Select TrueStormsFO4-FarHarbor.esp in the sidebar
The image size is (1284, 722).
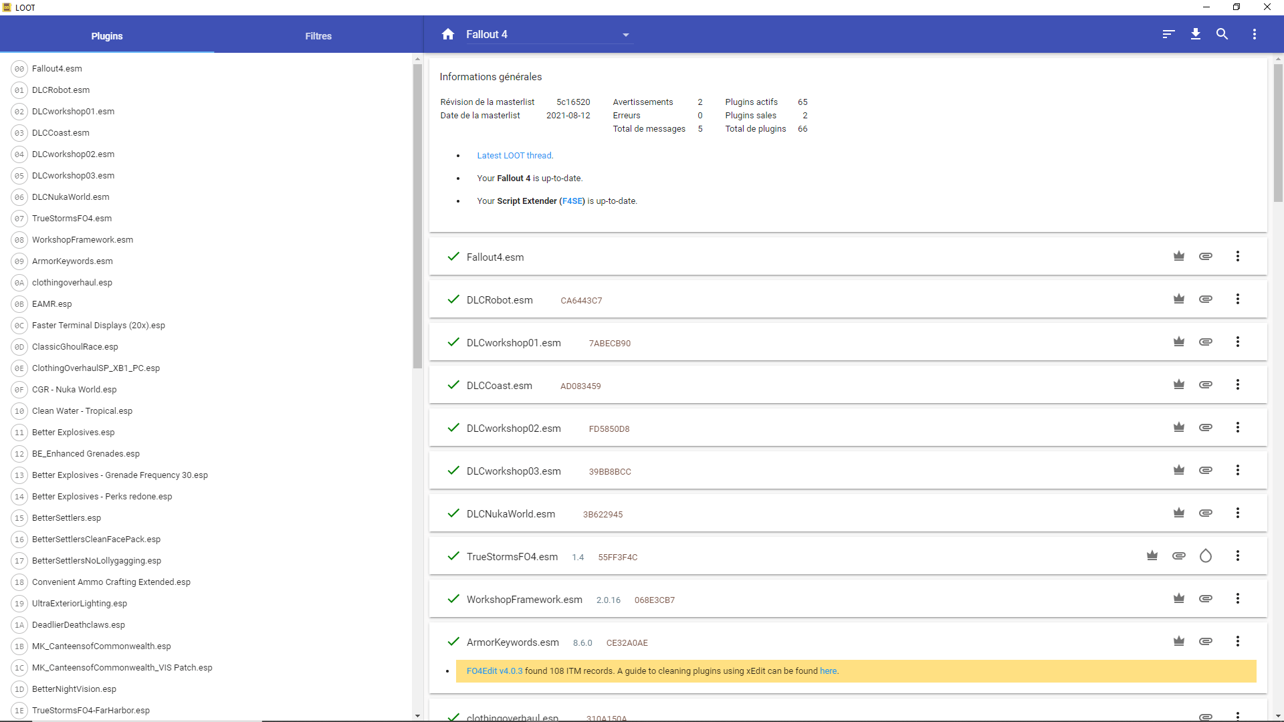click(207, 711)
